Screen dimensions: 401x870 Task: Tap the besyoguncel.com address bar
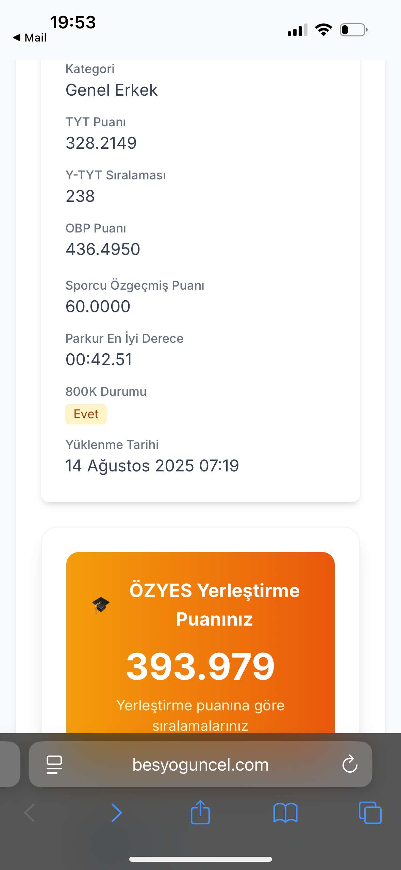click(x=200, y=764)
